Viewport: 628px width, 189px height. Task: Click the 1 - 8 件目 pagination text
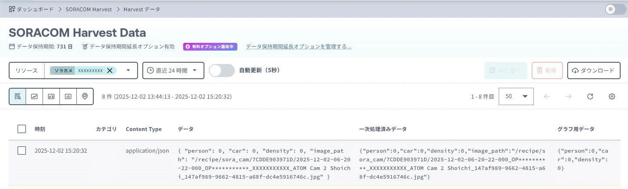point(483,96)
